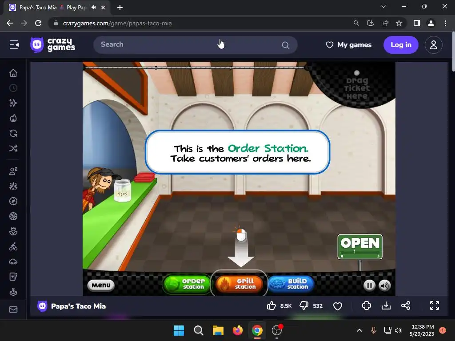This screenshot has height=341, width=455.
Task: Click the download icon below game
Action: [386, 305]
